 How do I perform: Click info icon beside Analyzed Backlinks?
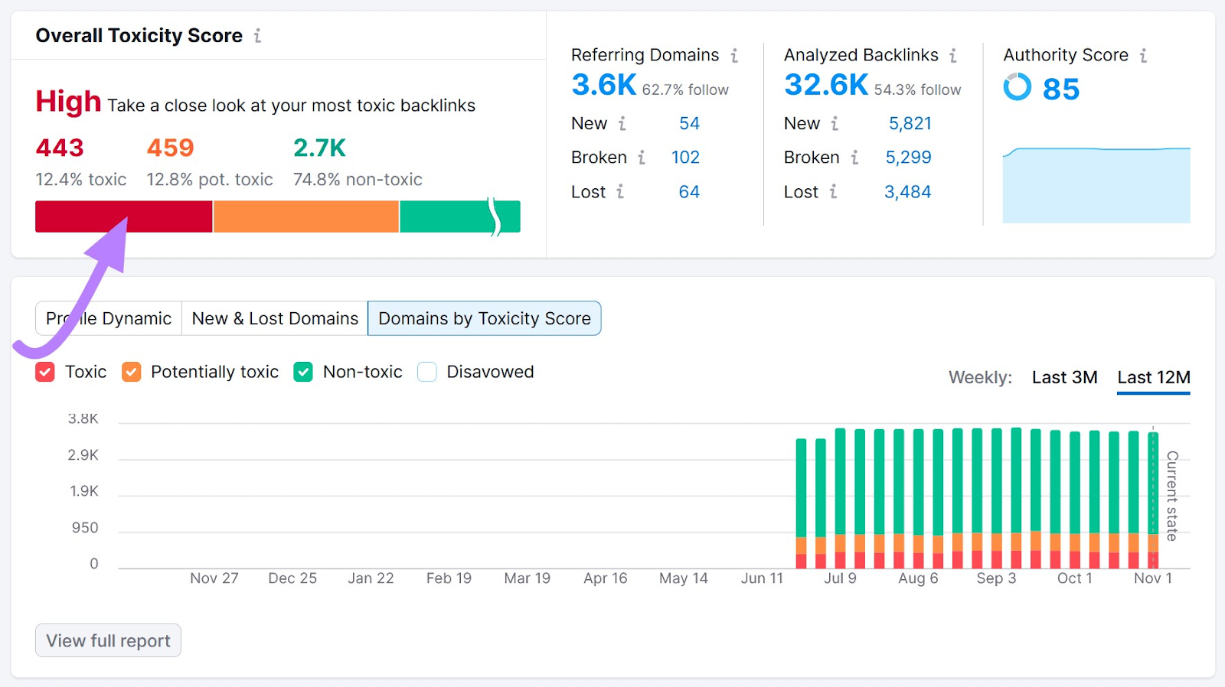pyautogui.click(x=953, y=55)
